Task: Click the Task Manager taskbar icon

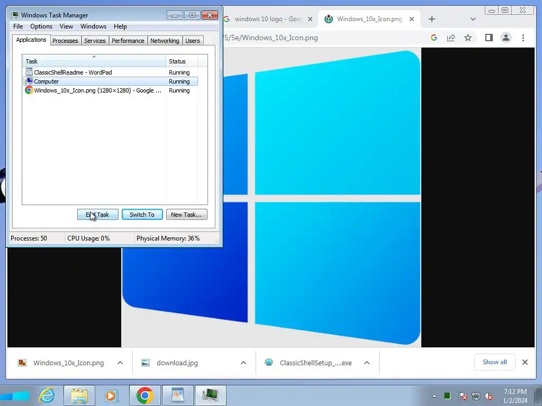Action: click(x=210, y=395)
